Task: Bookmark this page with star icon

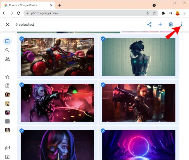Action: click(154, 13)
